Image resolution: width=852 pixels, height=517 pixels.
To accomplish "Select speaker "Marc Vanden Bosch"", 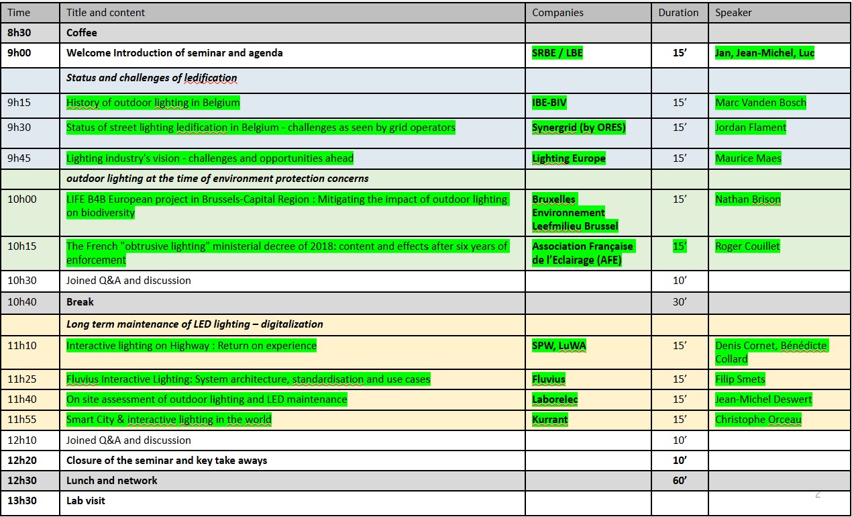I will 761,103.
